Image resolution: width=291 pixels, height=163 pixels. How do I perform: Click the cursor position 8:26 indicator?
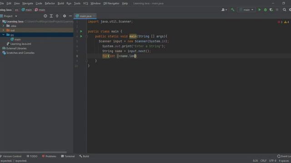tap(255, 161)
